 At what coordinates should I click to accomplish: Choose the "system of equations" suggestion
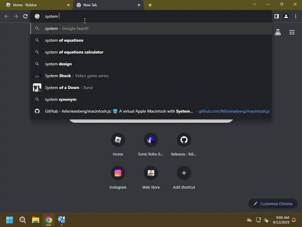pyautogui.click(x=151, y=40)
